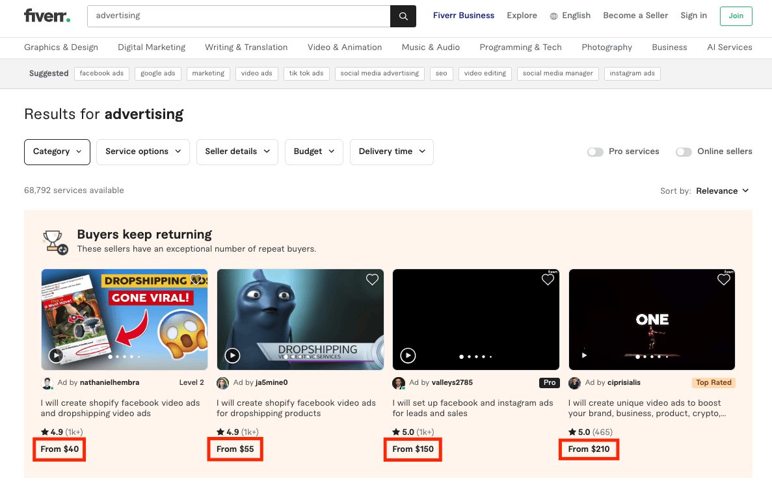Open ciprisialis's avatar
This screenshot has width=772, height=487.
[x=574, y=383]
